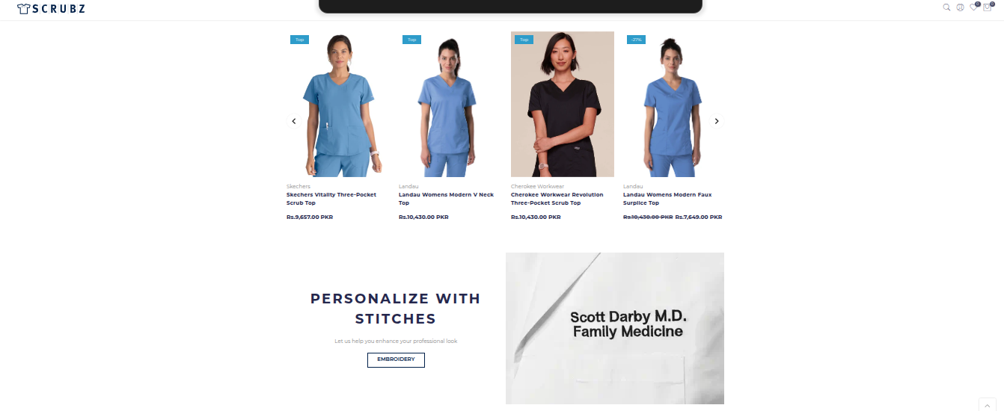
Task: Open Cherokee Workwear Revolution Scrub Top link
Action: pos(557,199)
